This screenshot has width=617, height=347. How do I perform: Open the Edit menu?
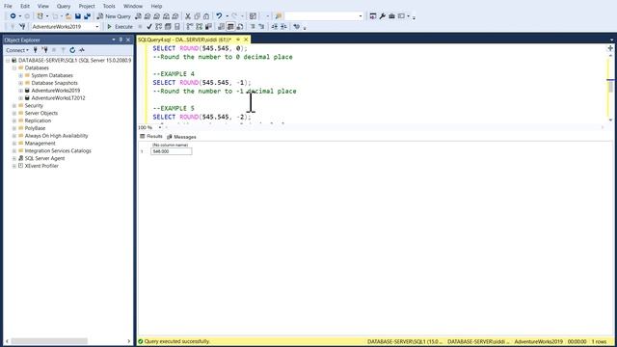tap(25, 6)
